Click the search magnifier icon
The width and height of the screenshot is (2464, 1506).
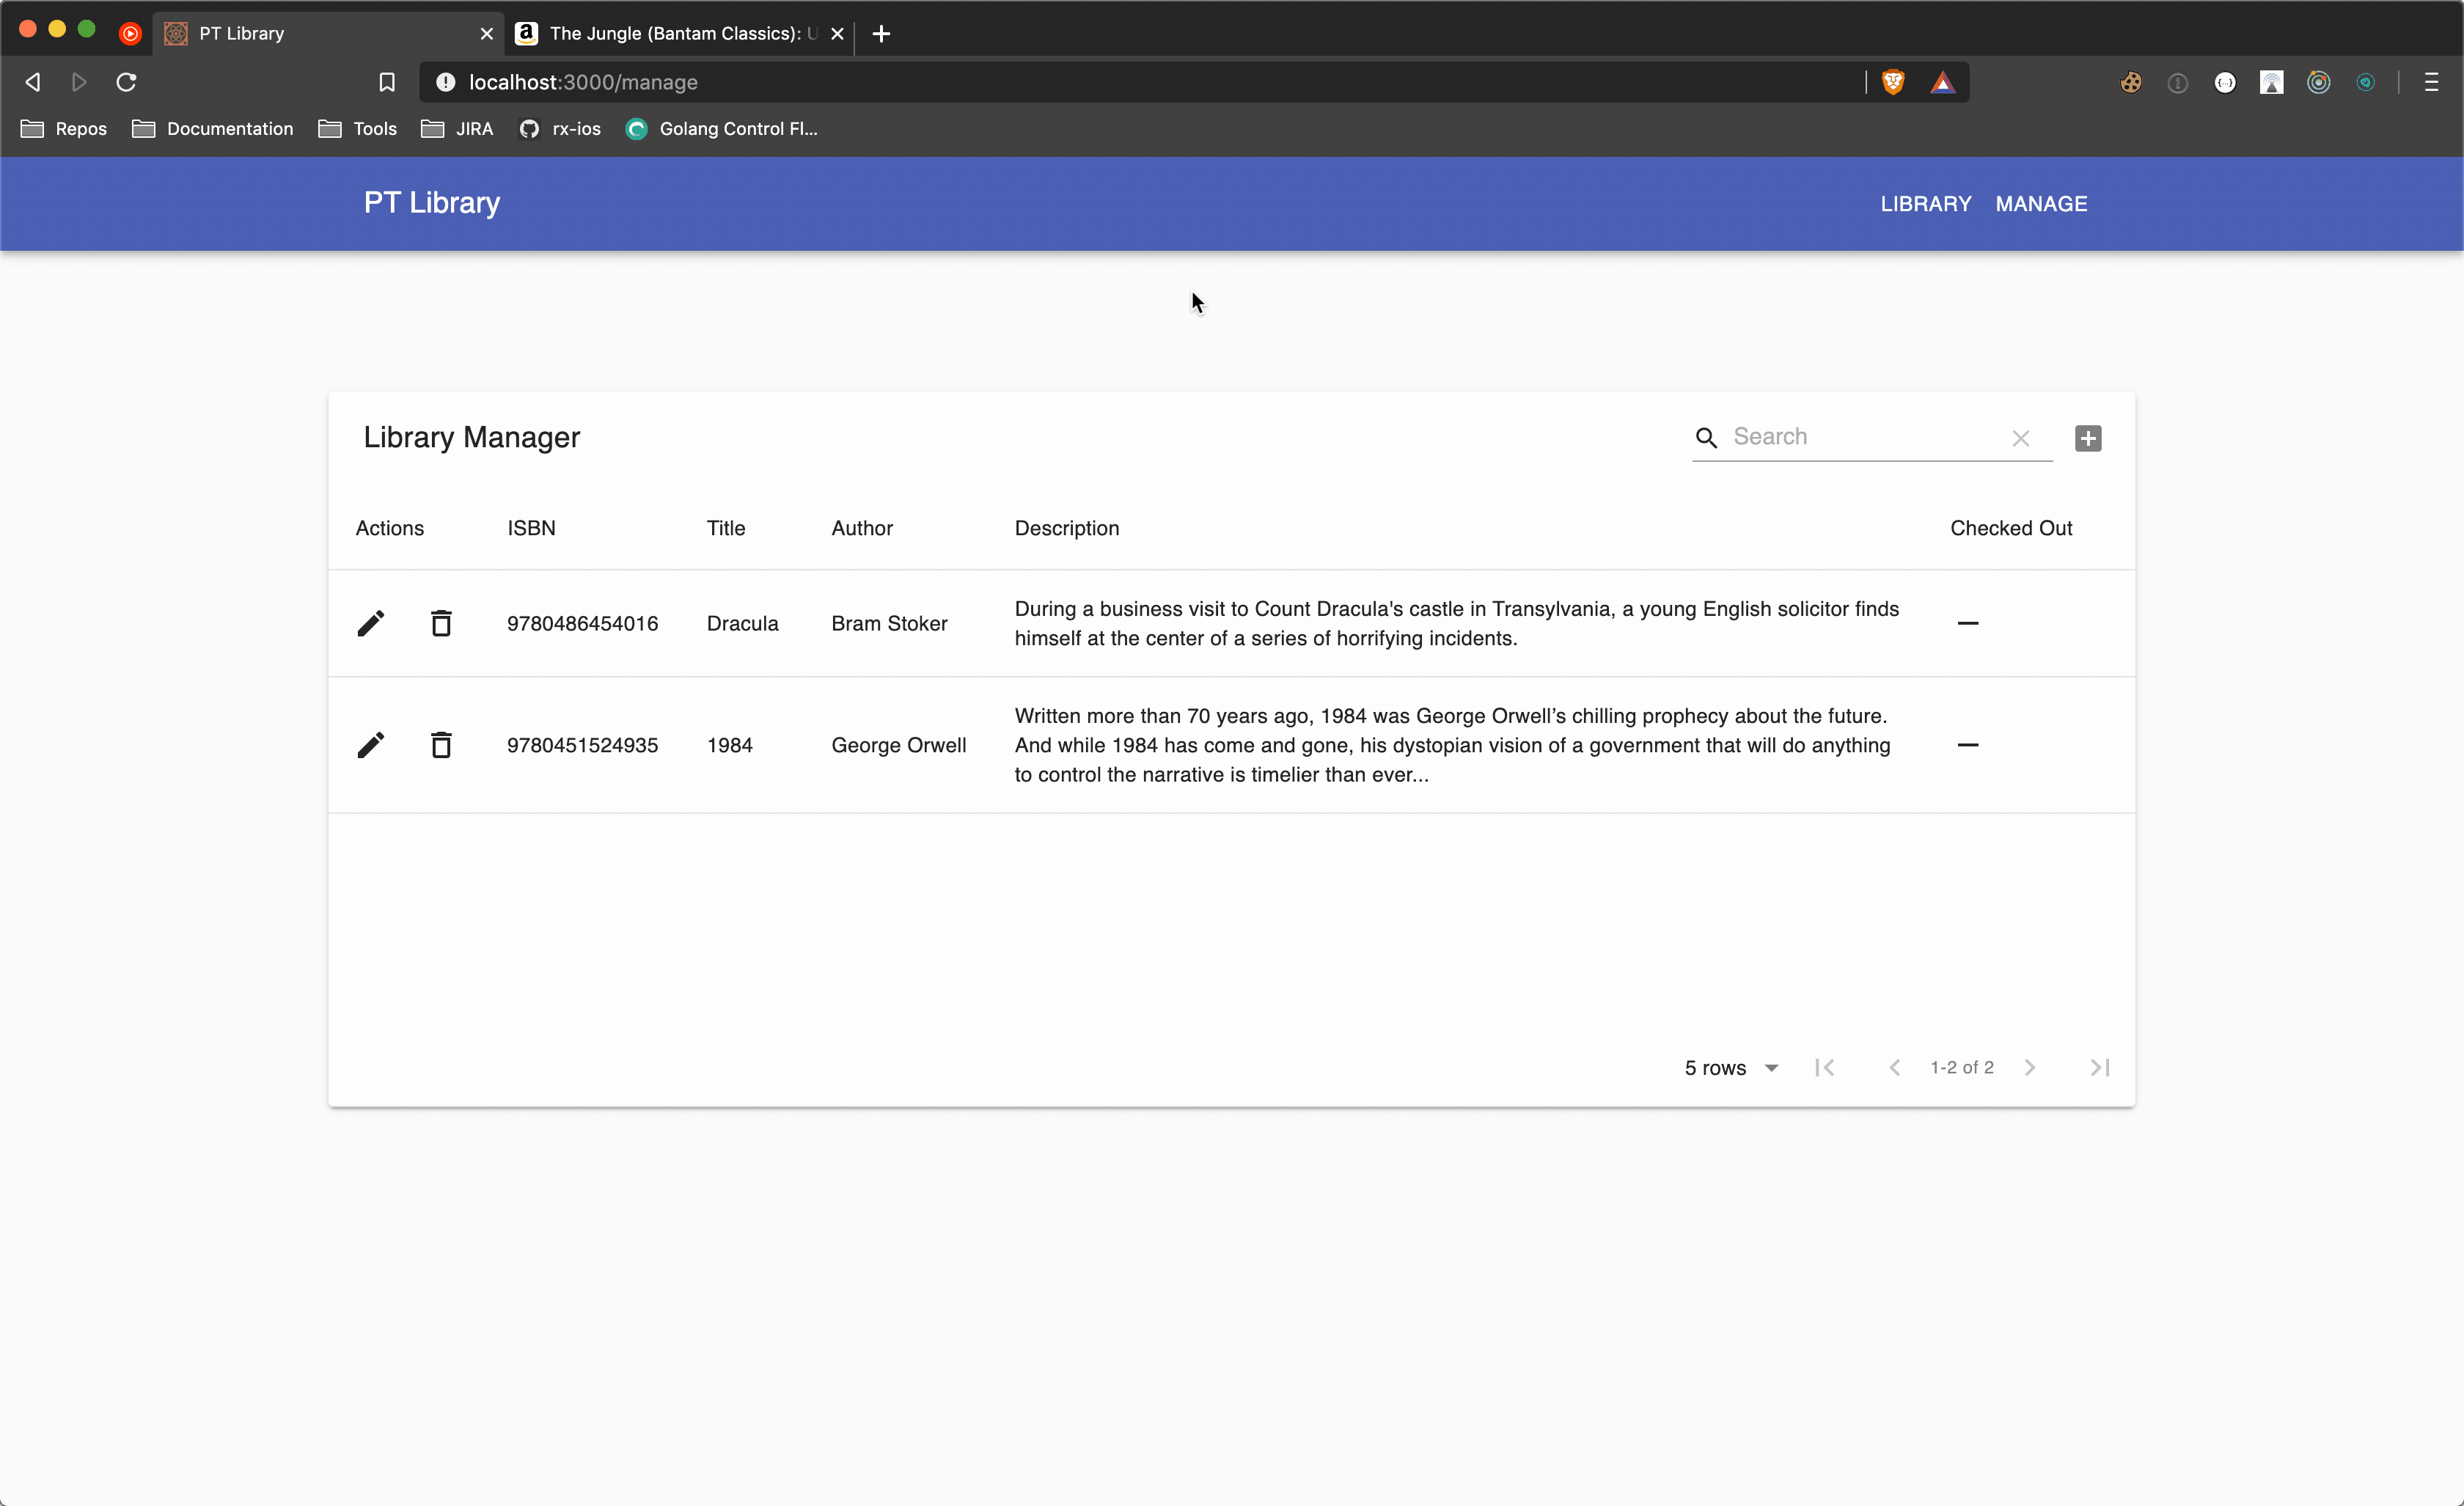click(1706, 438)
